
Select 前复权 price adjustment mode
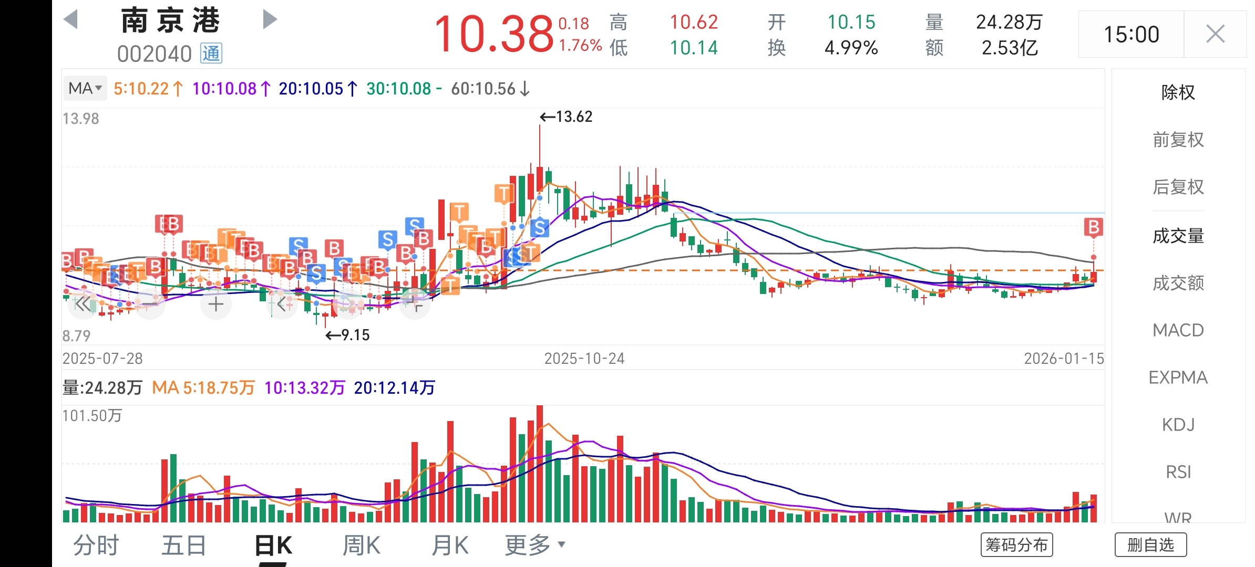click(x=1178, y=140)
